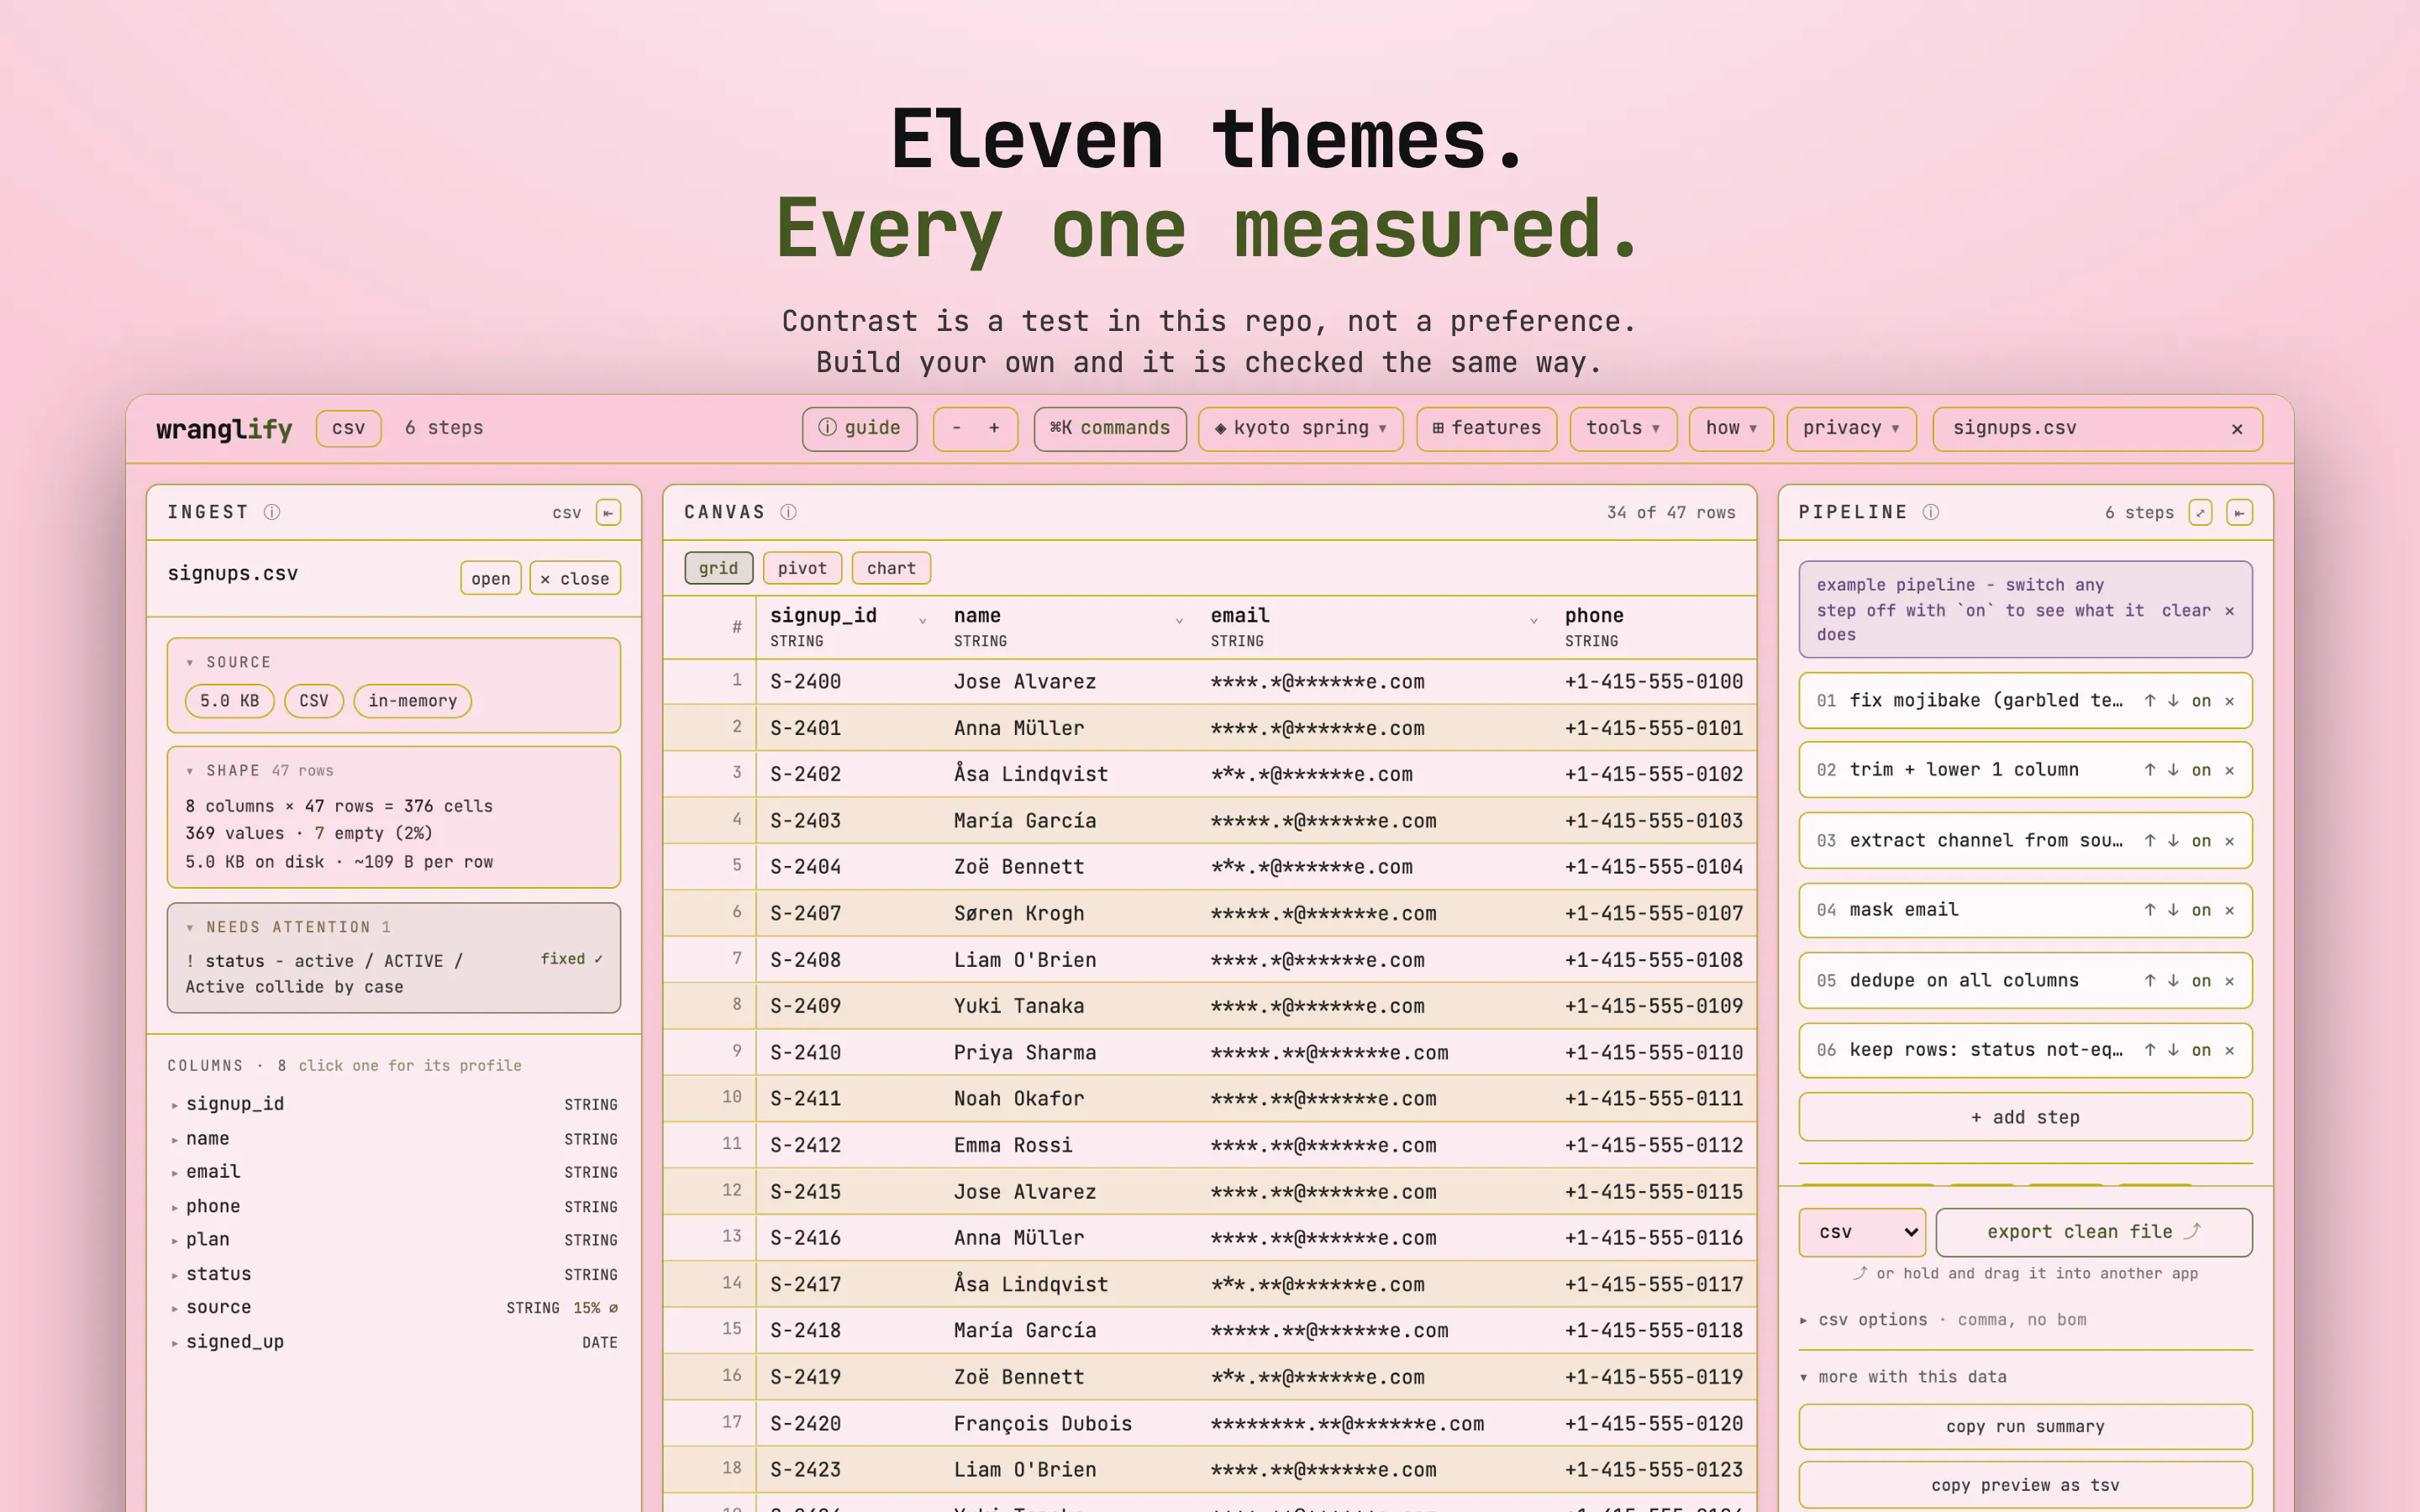The width and height of the screenshot is (2420, 1512).
Task: Remove step 04 mask email
Action: [x=2229, y=910]
